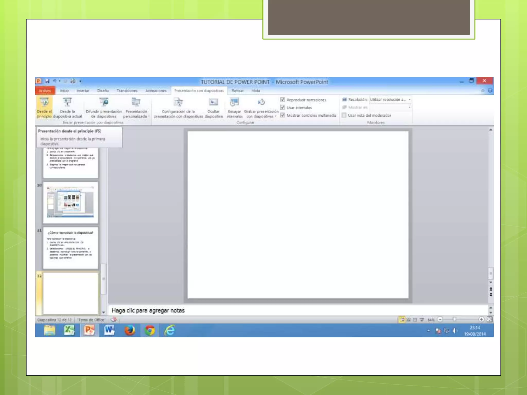
Task: Click Desde el principio slideshow icon
Action: pos(44,102)
